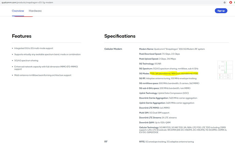This screenshot has height=143, width=235.
Task: Click the Downlink LTE Streams line
Action: coord(158,118)
